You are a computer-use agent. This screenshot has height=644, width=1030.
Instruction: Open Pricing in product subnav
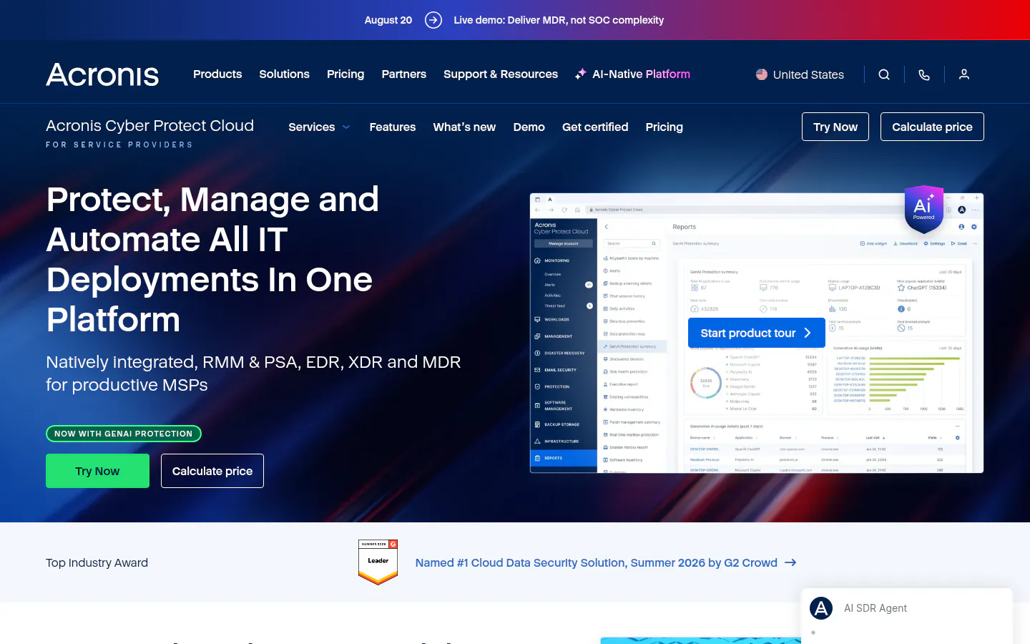[x=664, y=127]
